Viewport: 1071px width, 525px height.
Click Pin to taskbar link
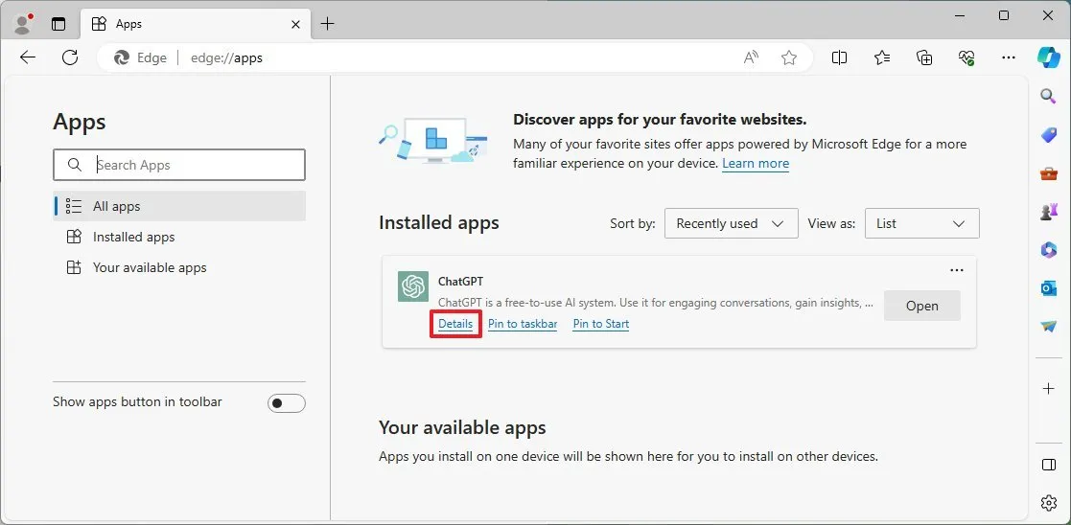(523, 324)
